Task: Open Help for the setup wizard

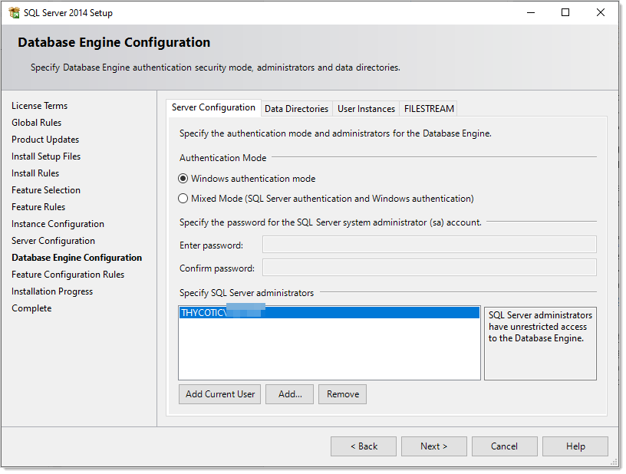Action: click(575, 446)
